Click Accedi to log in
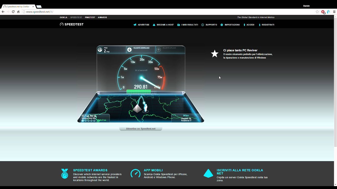Screen dimensions: 337x189 [250, 25]
